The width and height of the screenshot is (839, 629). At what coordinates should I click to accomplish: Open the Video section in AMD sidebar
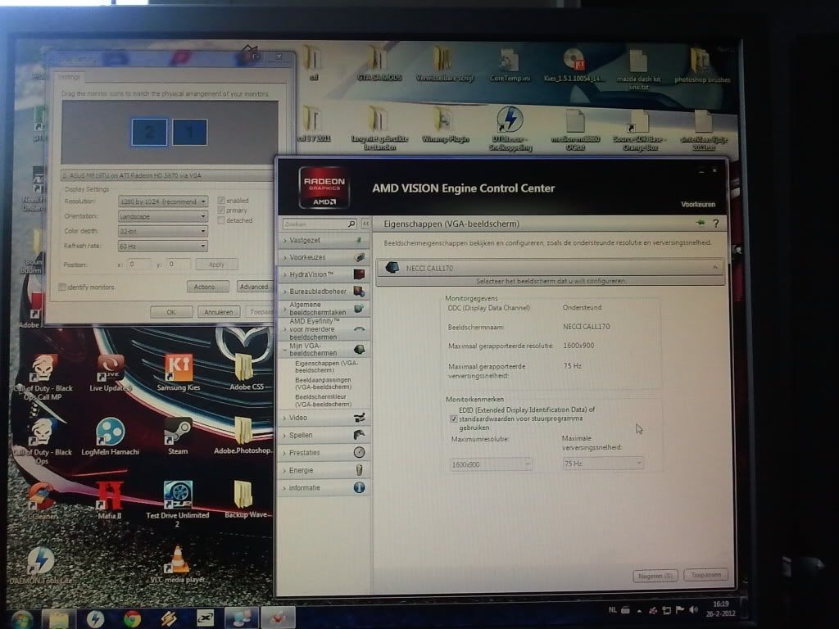pos(324,418)
